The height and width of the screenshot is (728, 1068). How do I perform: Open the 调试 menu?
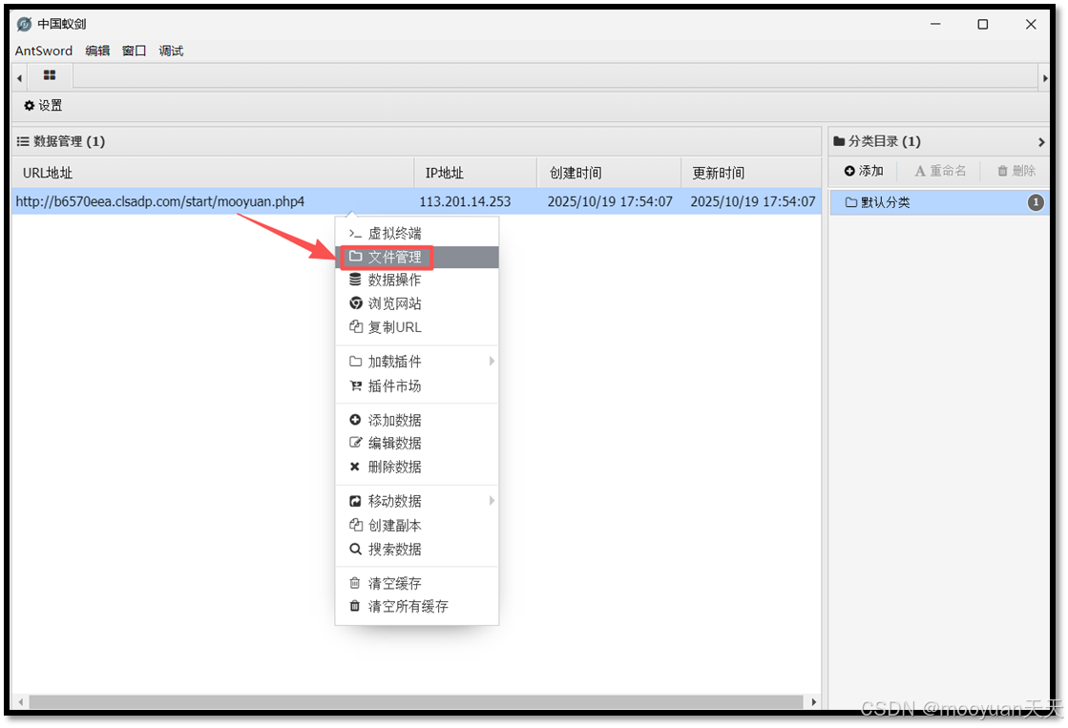171,51
